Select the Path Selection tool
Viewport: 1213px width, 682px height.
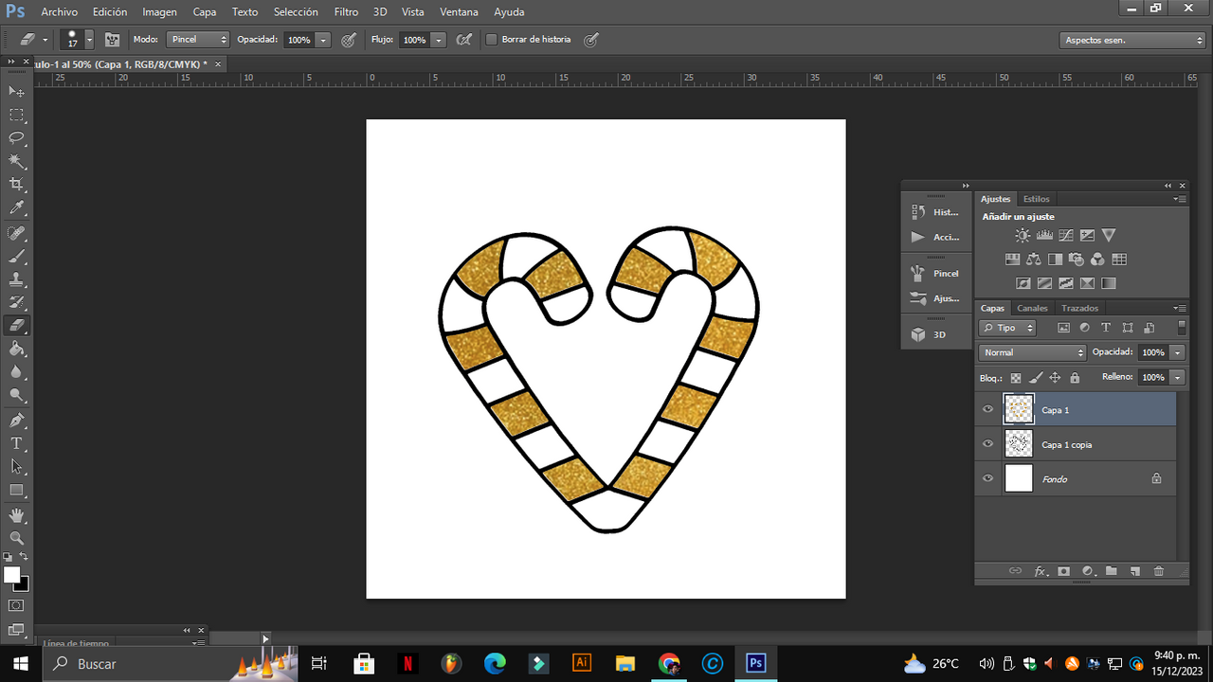point(17,467)
